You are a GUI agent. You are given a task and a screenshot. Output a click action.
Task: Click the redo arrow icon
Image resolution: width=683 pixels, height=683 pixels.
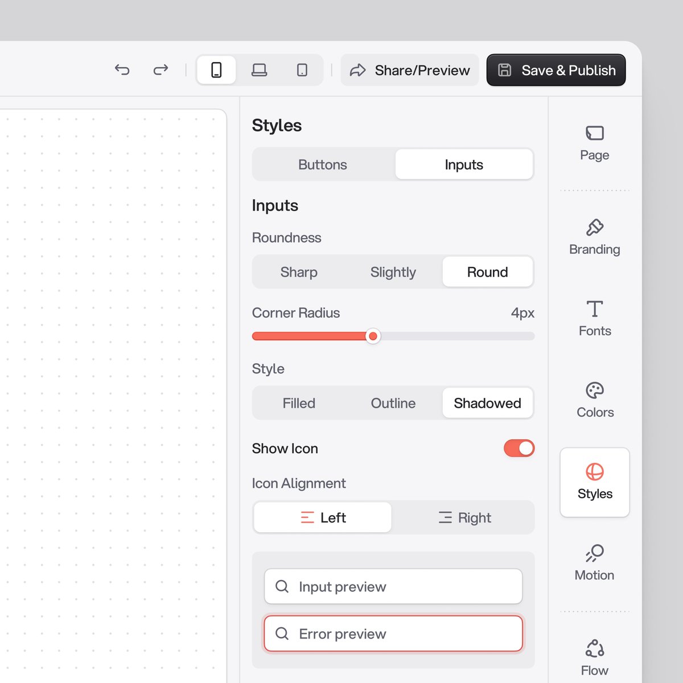[x=161, y=70]
